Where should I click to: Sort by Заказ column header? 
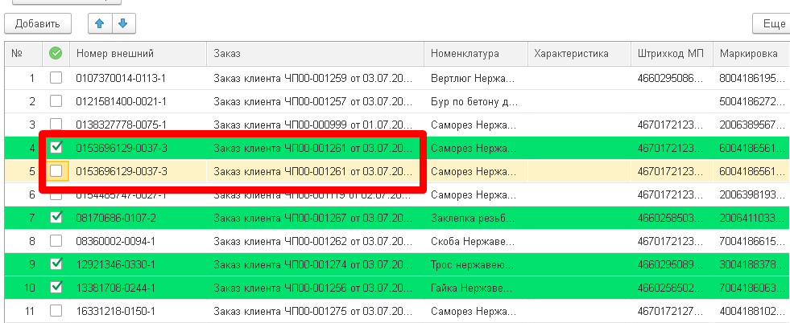coord(316,53)
